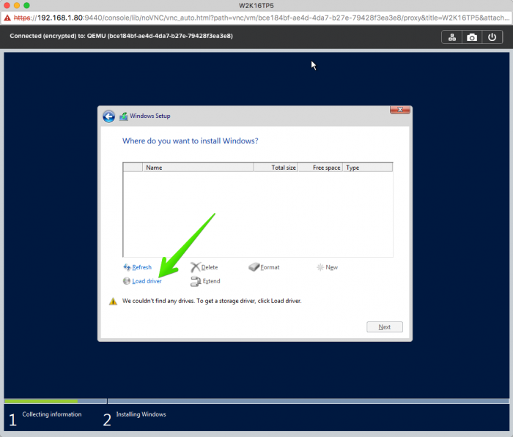This screenshot has height=437, width=513.
Task: Close the Windows Setup dialog
Action: click(x=400, y=110)
